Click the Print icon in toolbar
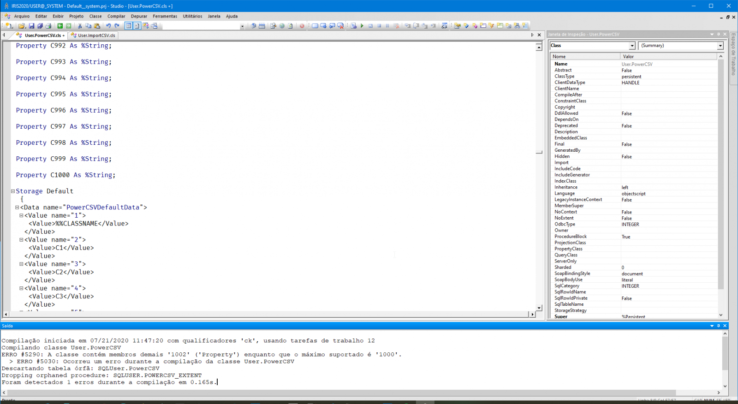738x404 pixels. (48, 26)
